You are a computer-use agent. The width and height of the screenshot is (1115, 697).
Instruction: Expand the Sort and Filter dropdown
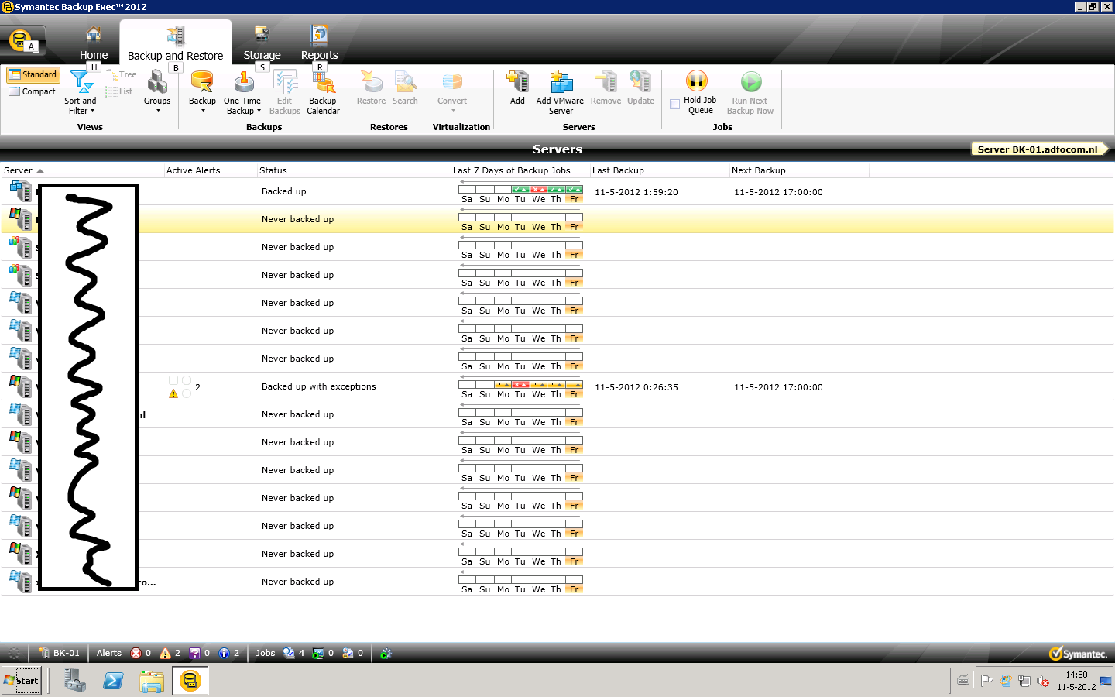click(81, 93)
